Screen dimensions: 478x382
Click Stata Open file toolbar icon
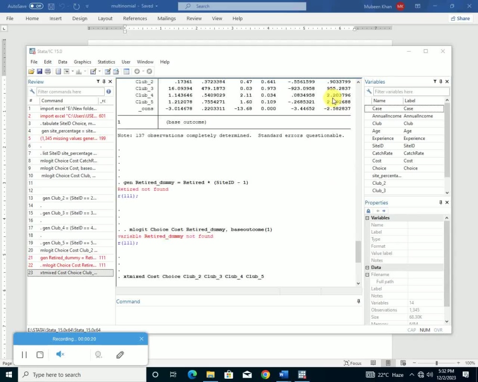pos(31,71)
